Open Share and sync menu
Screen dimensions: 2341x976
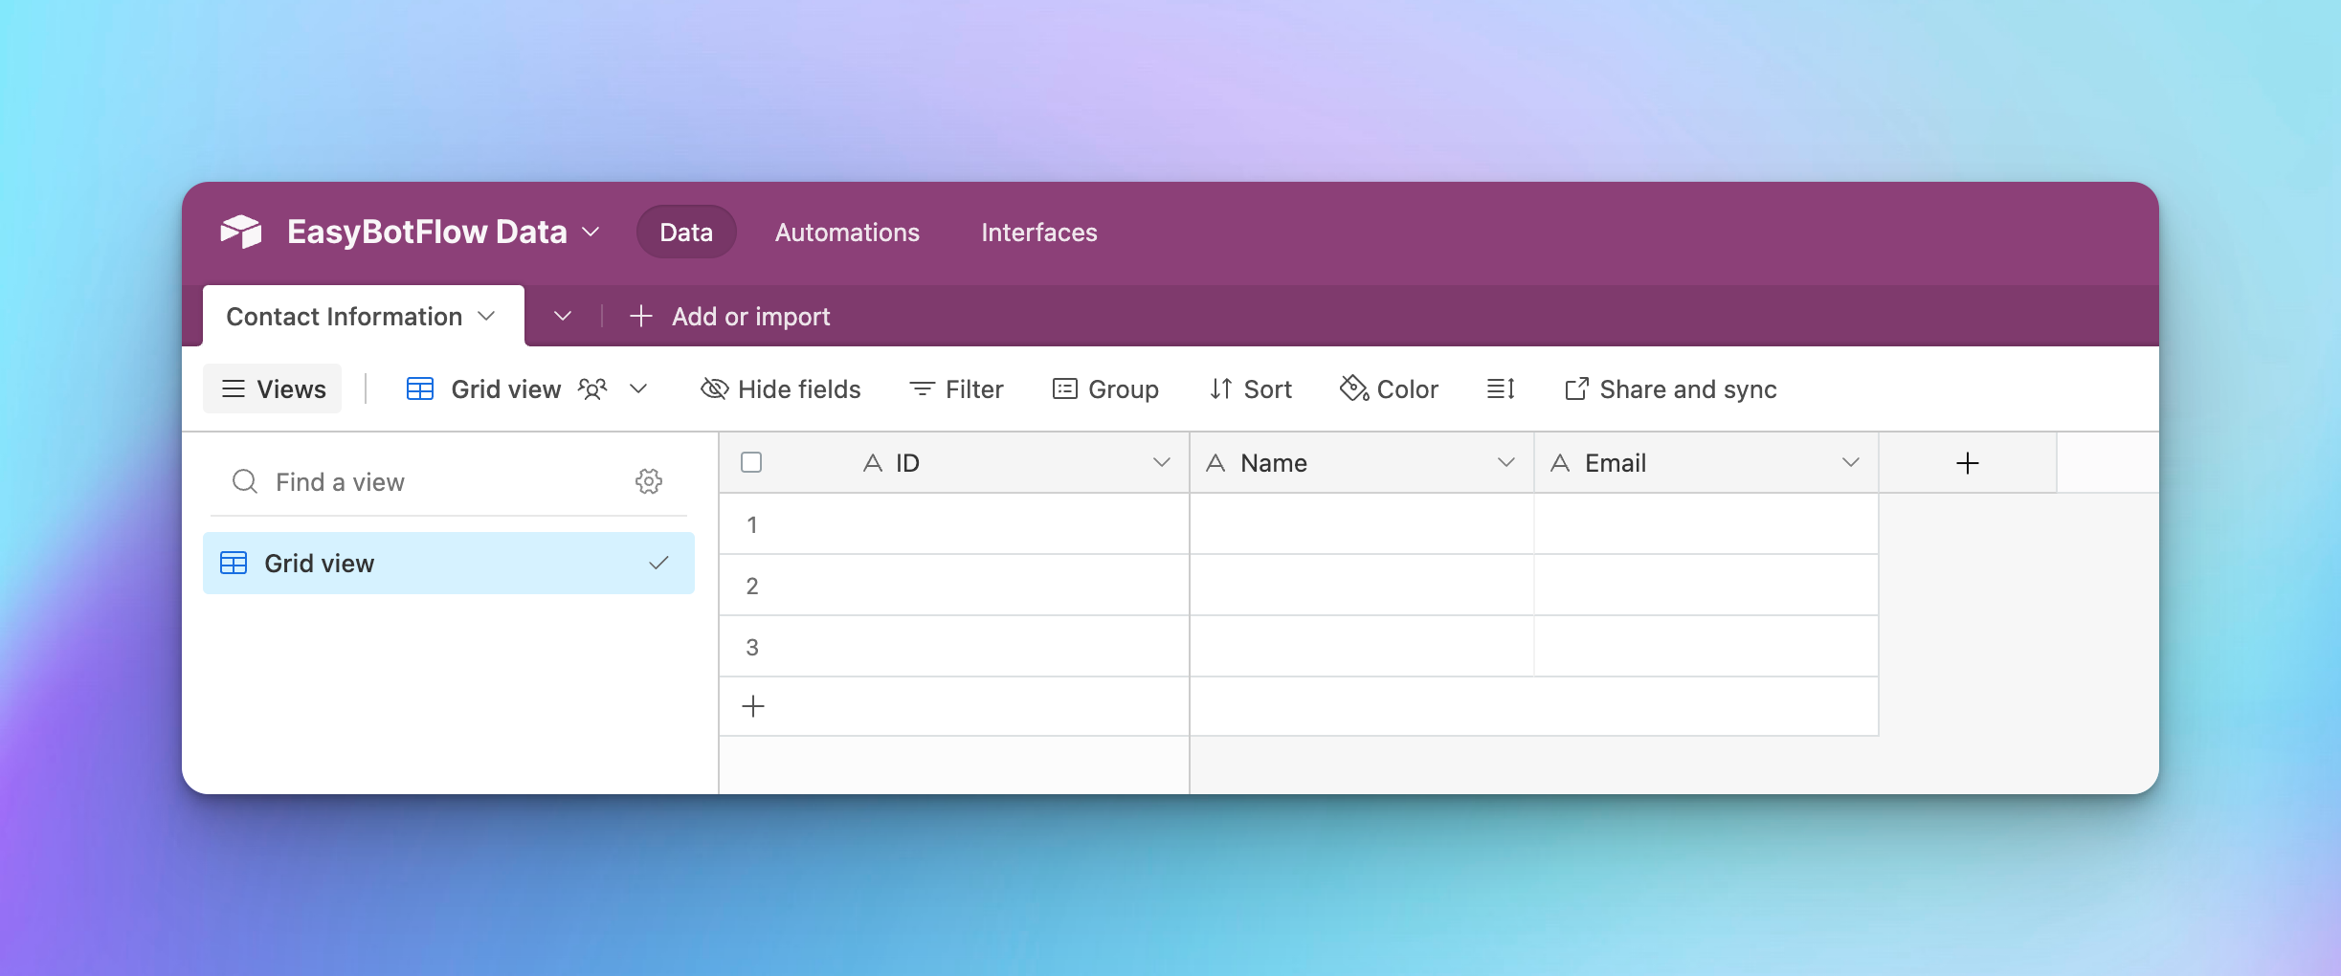tap(1671, 389)
